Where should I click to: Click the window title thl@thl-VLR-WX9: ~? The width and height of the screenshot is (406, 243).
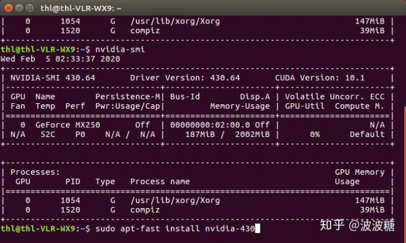(81, 8)
